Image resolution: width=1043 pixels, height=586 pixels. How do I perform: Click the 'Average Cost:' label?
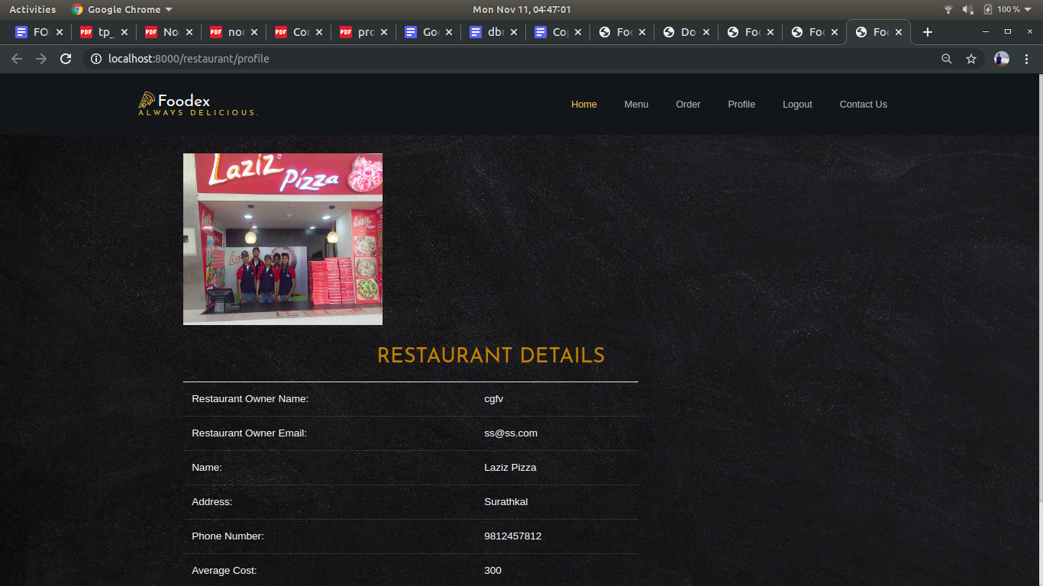(224, 571)
